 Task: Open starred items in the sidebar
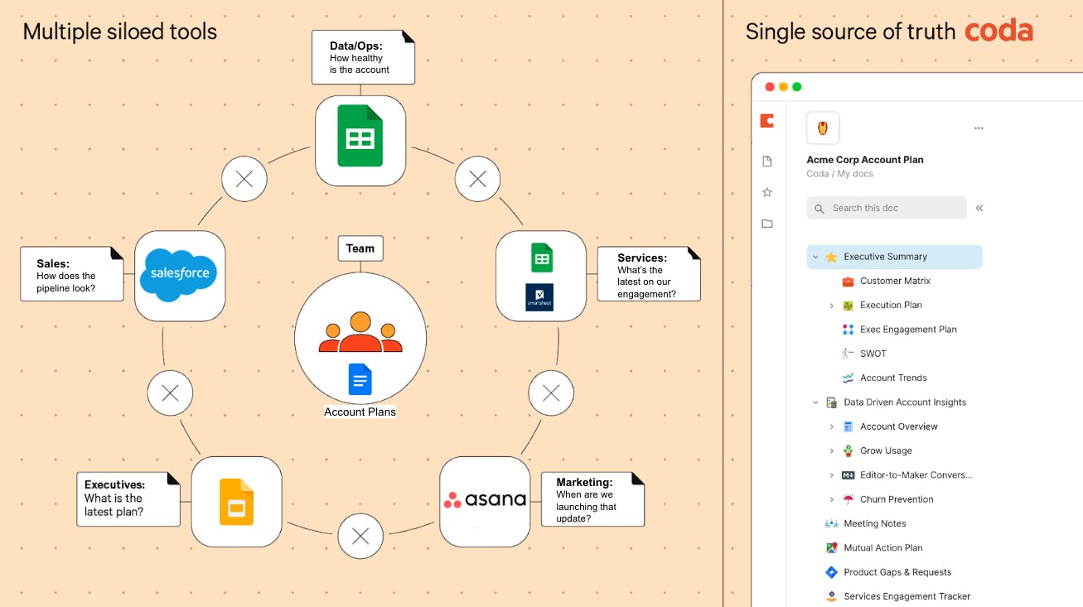click(x=767, y=192)
